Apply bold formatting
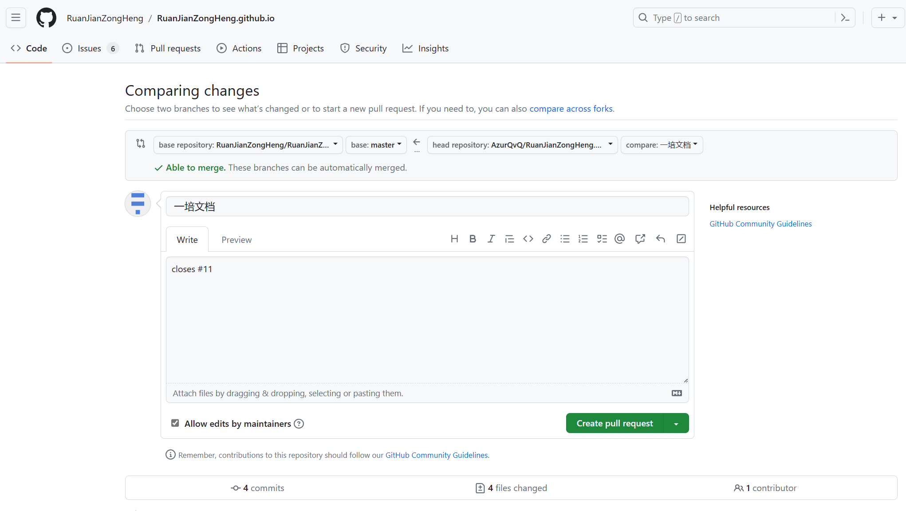 click(x=473, y=239)
